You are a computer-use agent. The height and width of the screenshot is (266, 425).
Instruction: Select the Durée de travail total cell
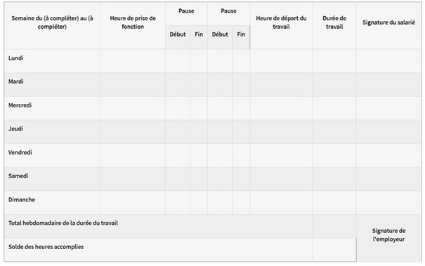(334, 226)
